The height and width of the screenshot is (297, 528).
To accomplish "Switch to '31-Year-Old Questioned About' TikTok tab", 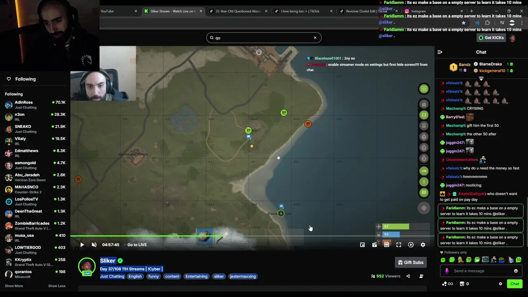I will tap(238, 11).
